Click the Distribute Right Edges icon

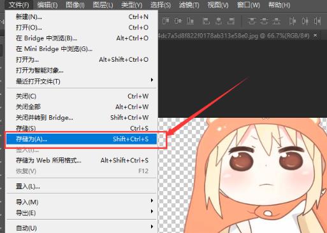tap(317, 21)
